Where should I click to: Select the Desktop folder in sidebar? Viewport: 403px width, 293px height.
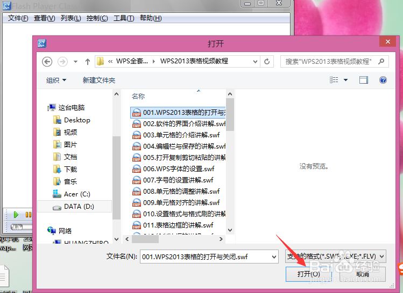coord(72,120)
